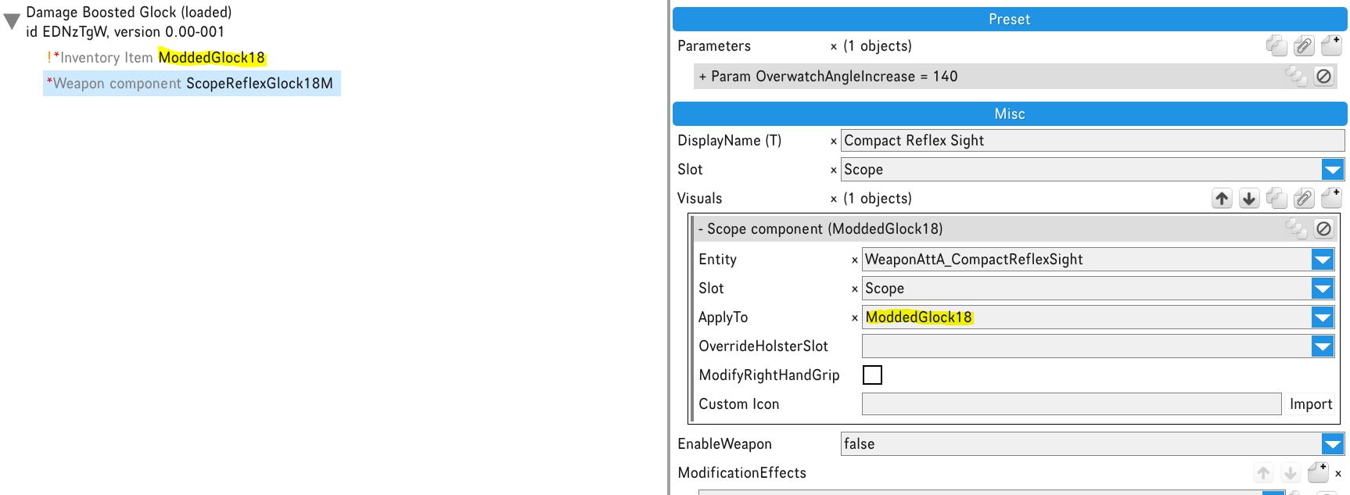Screen dimensions: 1350x495
Task: Select Inventory Item ModdedGlock18 in tree
Action: click(156, 58)
